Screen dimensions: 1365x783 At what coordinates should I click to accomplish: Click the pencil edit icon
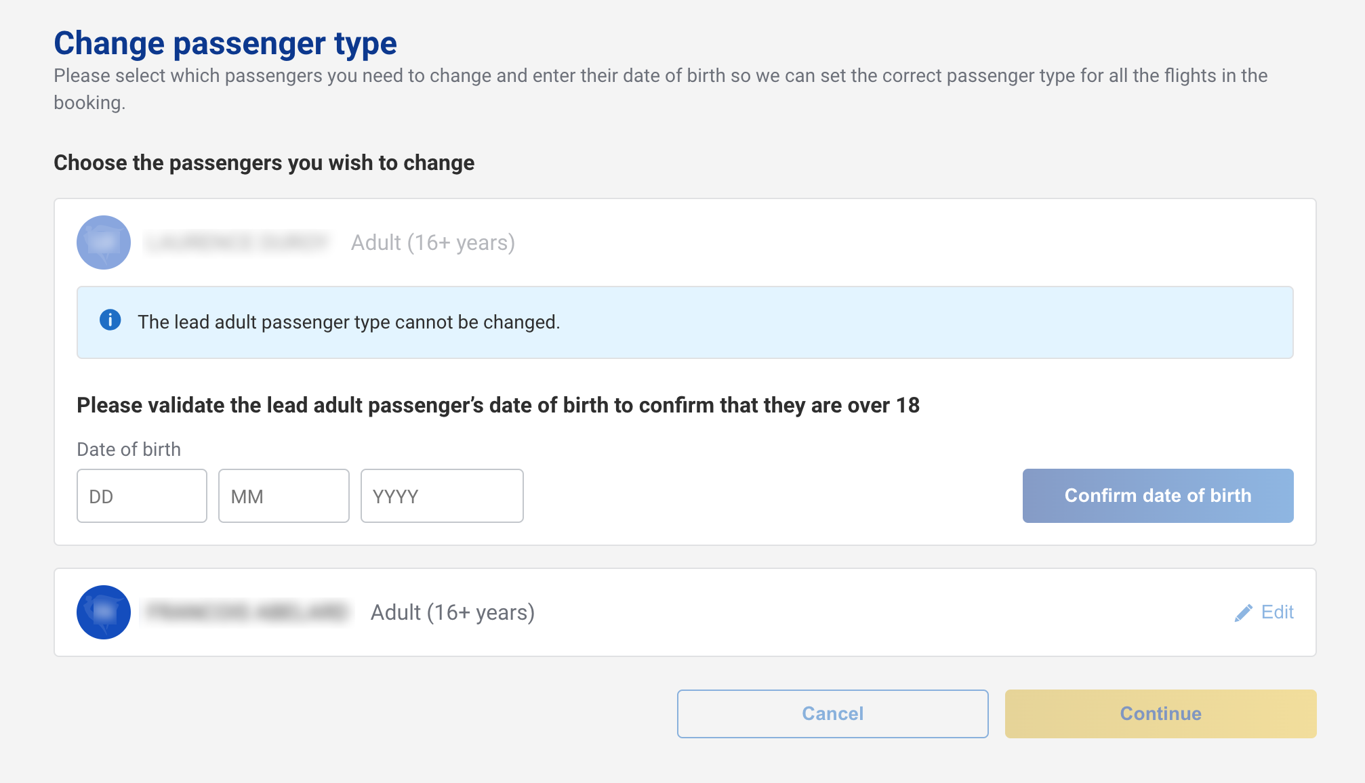coord(1244,613)
